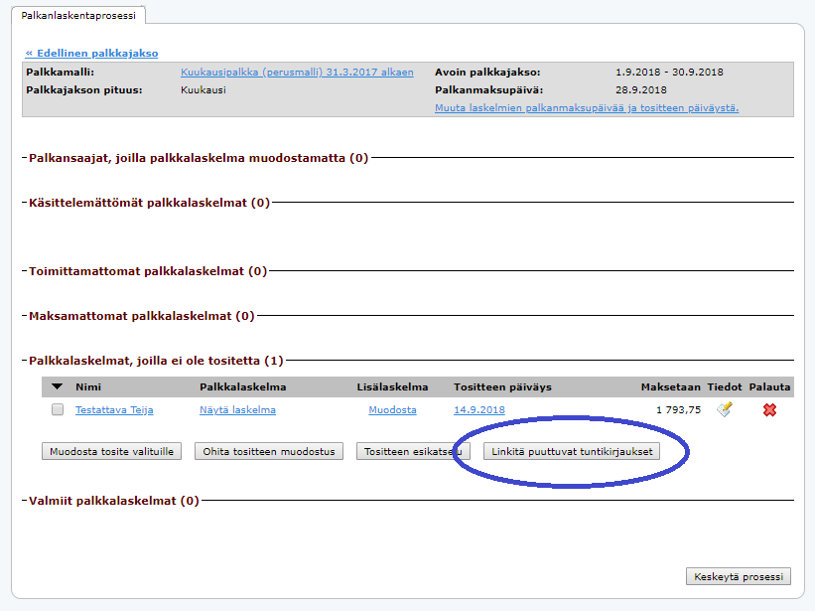Select the Palkanlaskentaprosessi tab

(78, 15)
